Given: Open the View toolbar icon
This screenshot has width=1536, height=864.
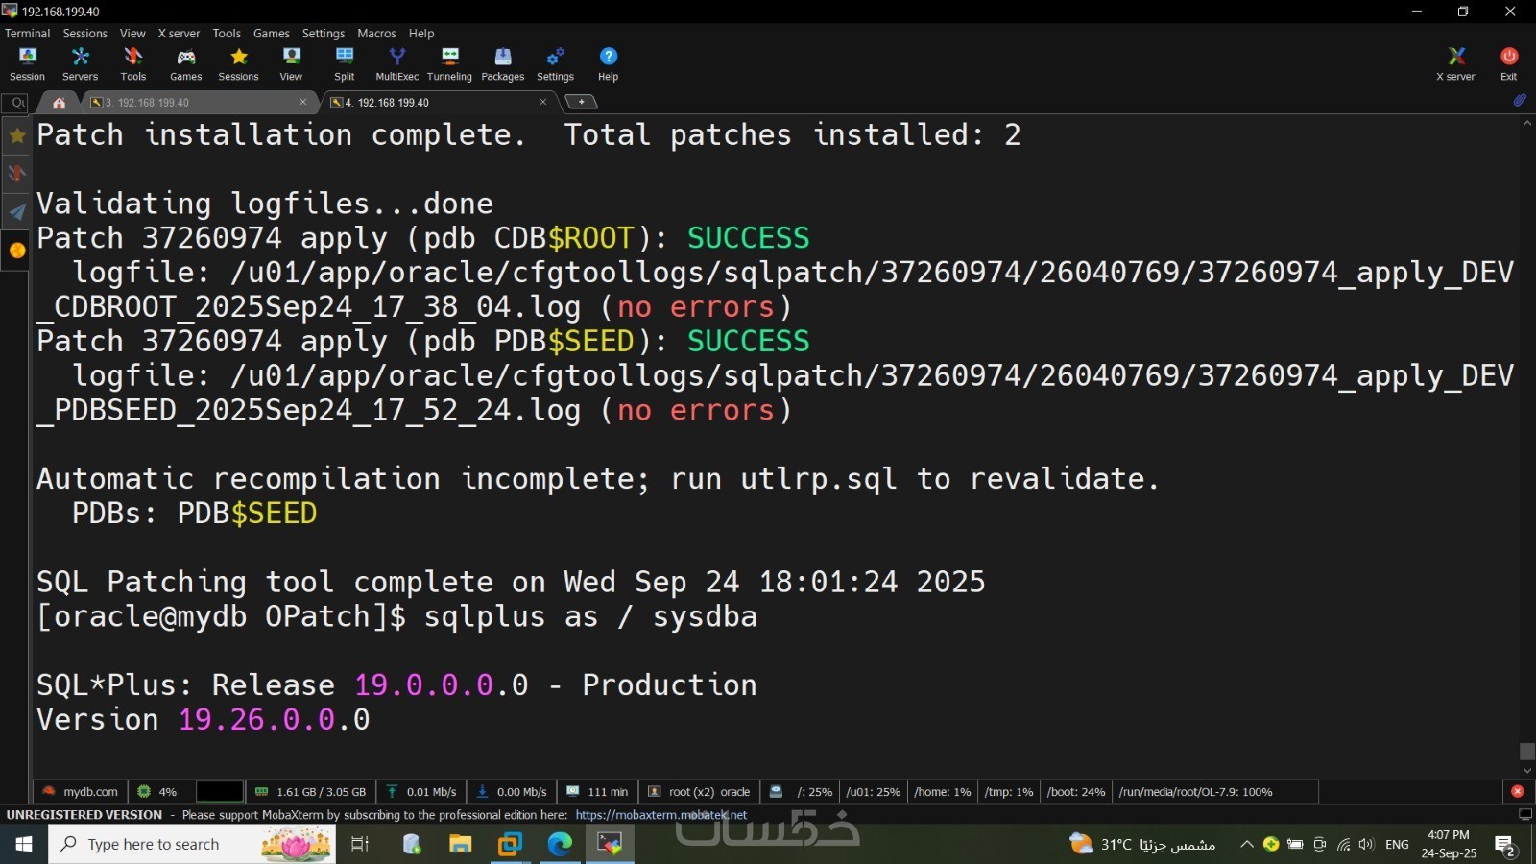Looking at the screenshot, I should click(291, 63).
